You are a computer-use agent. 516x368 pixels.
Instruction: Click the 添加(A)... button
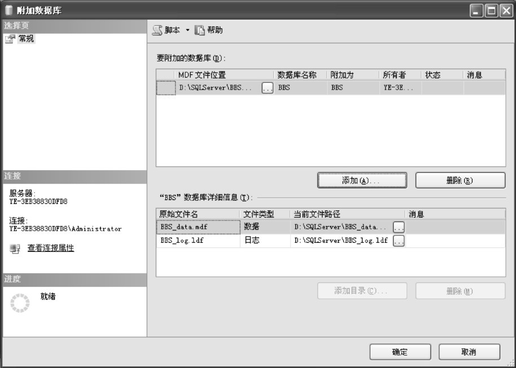pyautogui.click(x=362, y=180)
